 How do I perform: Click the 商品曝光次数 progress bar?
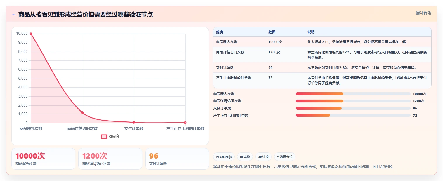pyautogui.click(x=353, y=94)
